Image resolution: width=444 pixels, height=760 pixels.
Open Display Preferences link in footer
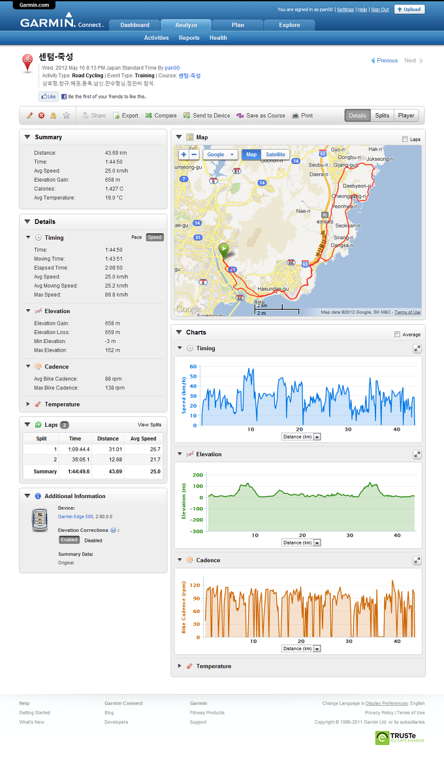point(387,703)
